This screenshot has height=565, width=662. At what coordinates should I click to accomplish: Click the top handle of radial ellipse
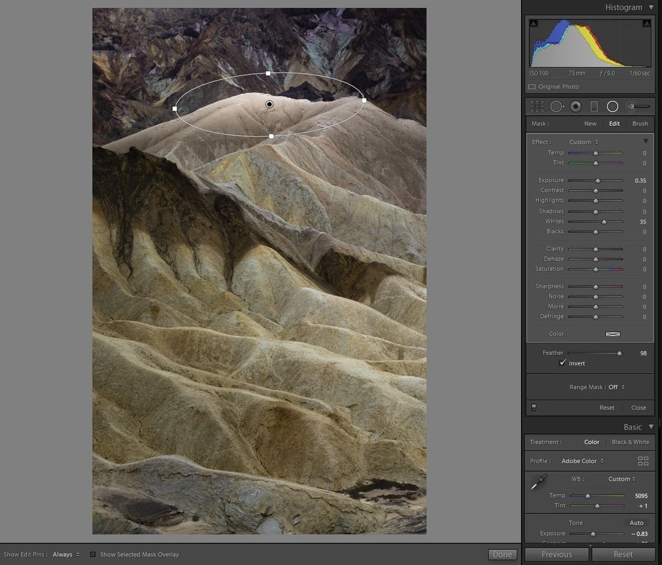point(268,74)
